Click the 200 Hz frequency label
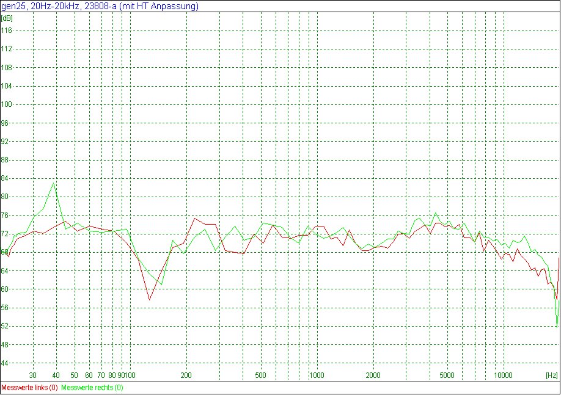Image resolution: width=561 pixels, height=395 pixels. click(x=186, y=375)
